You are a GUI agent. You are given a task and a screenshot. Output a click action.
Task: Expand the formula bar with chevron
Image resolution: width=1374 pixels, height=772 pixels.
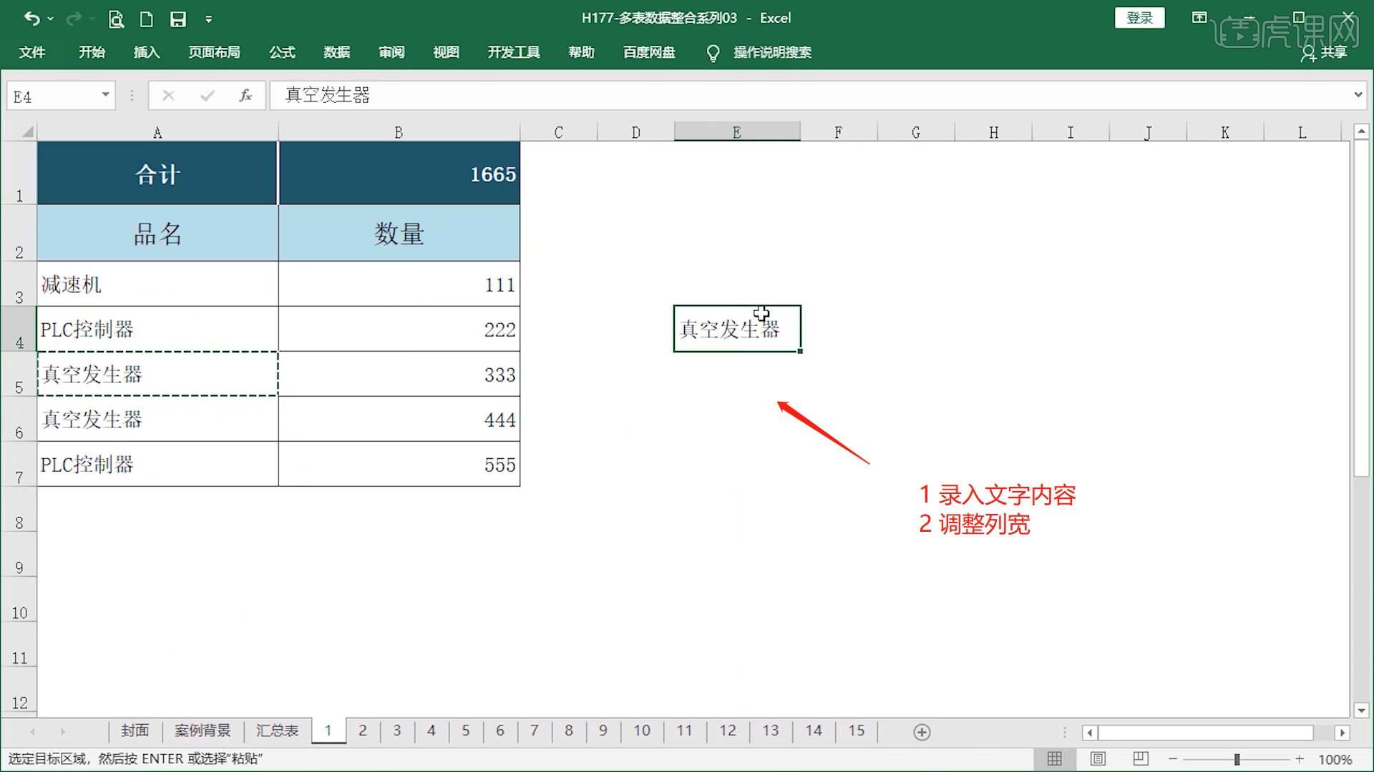[x=1358, y=95]
